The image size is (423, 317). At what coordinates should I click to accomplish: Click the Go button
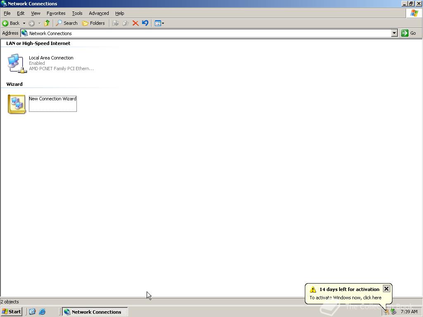pos(409,33)
